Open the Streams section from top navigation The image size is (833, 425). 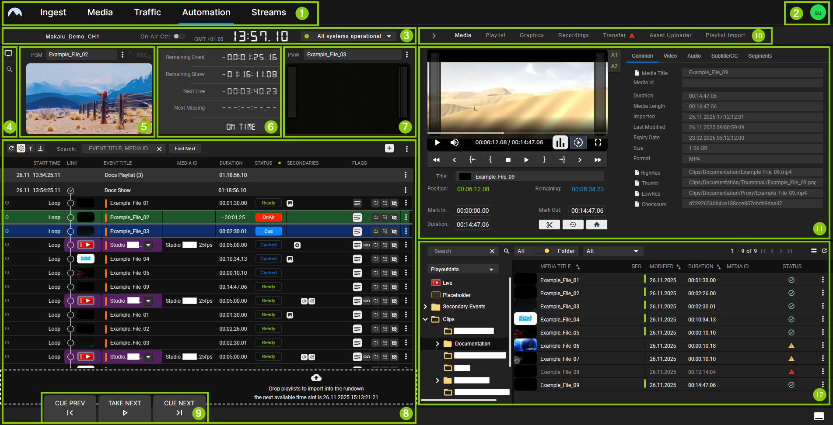coord(268,12)
